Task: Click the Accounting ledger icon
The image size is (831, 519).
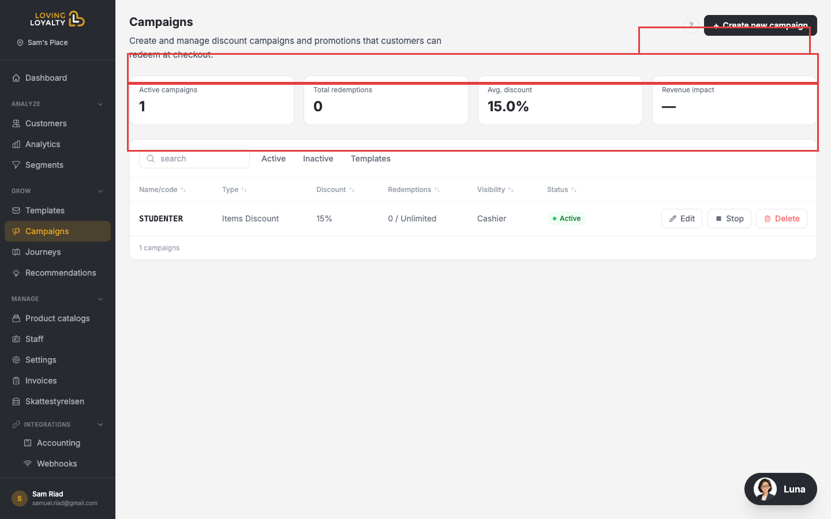Action: click(28, 443)
